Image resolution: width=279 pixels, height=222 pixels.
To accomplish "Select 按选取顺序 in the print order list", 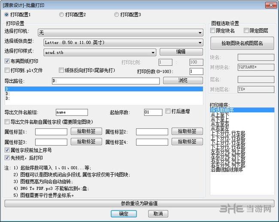I will 242,110.
